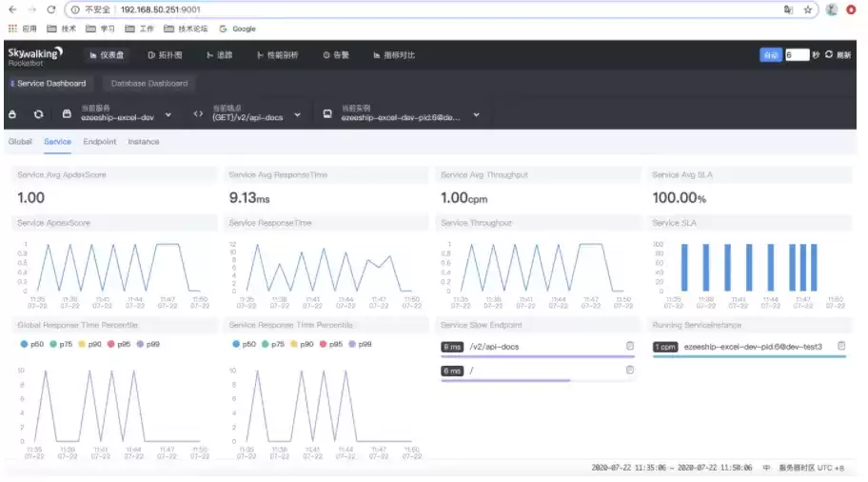This screenshot has width=868, height=482.
Task: Toggle p95 in Service Response Time Percentile legend
Action: point(330,344)
